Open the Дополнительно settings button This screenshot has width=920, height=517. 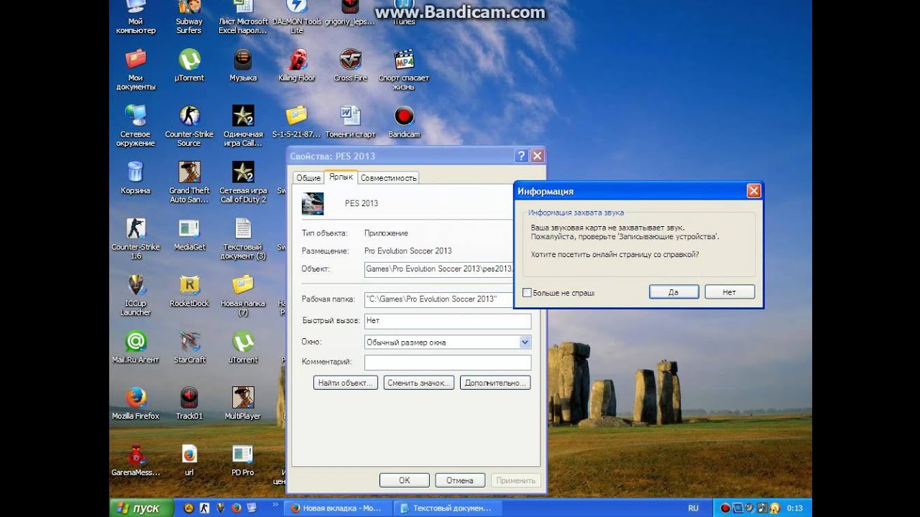pyautogui.click(x=495, y=383)
